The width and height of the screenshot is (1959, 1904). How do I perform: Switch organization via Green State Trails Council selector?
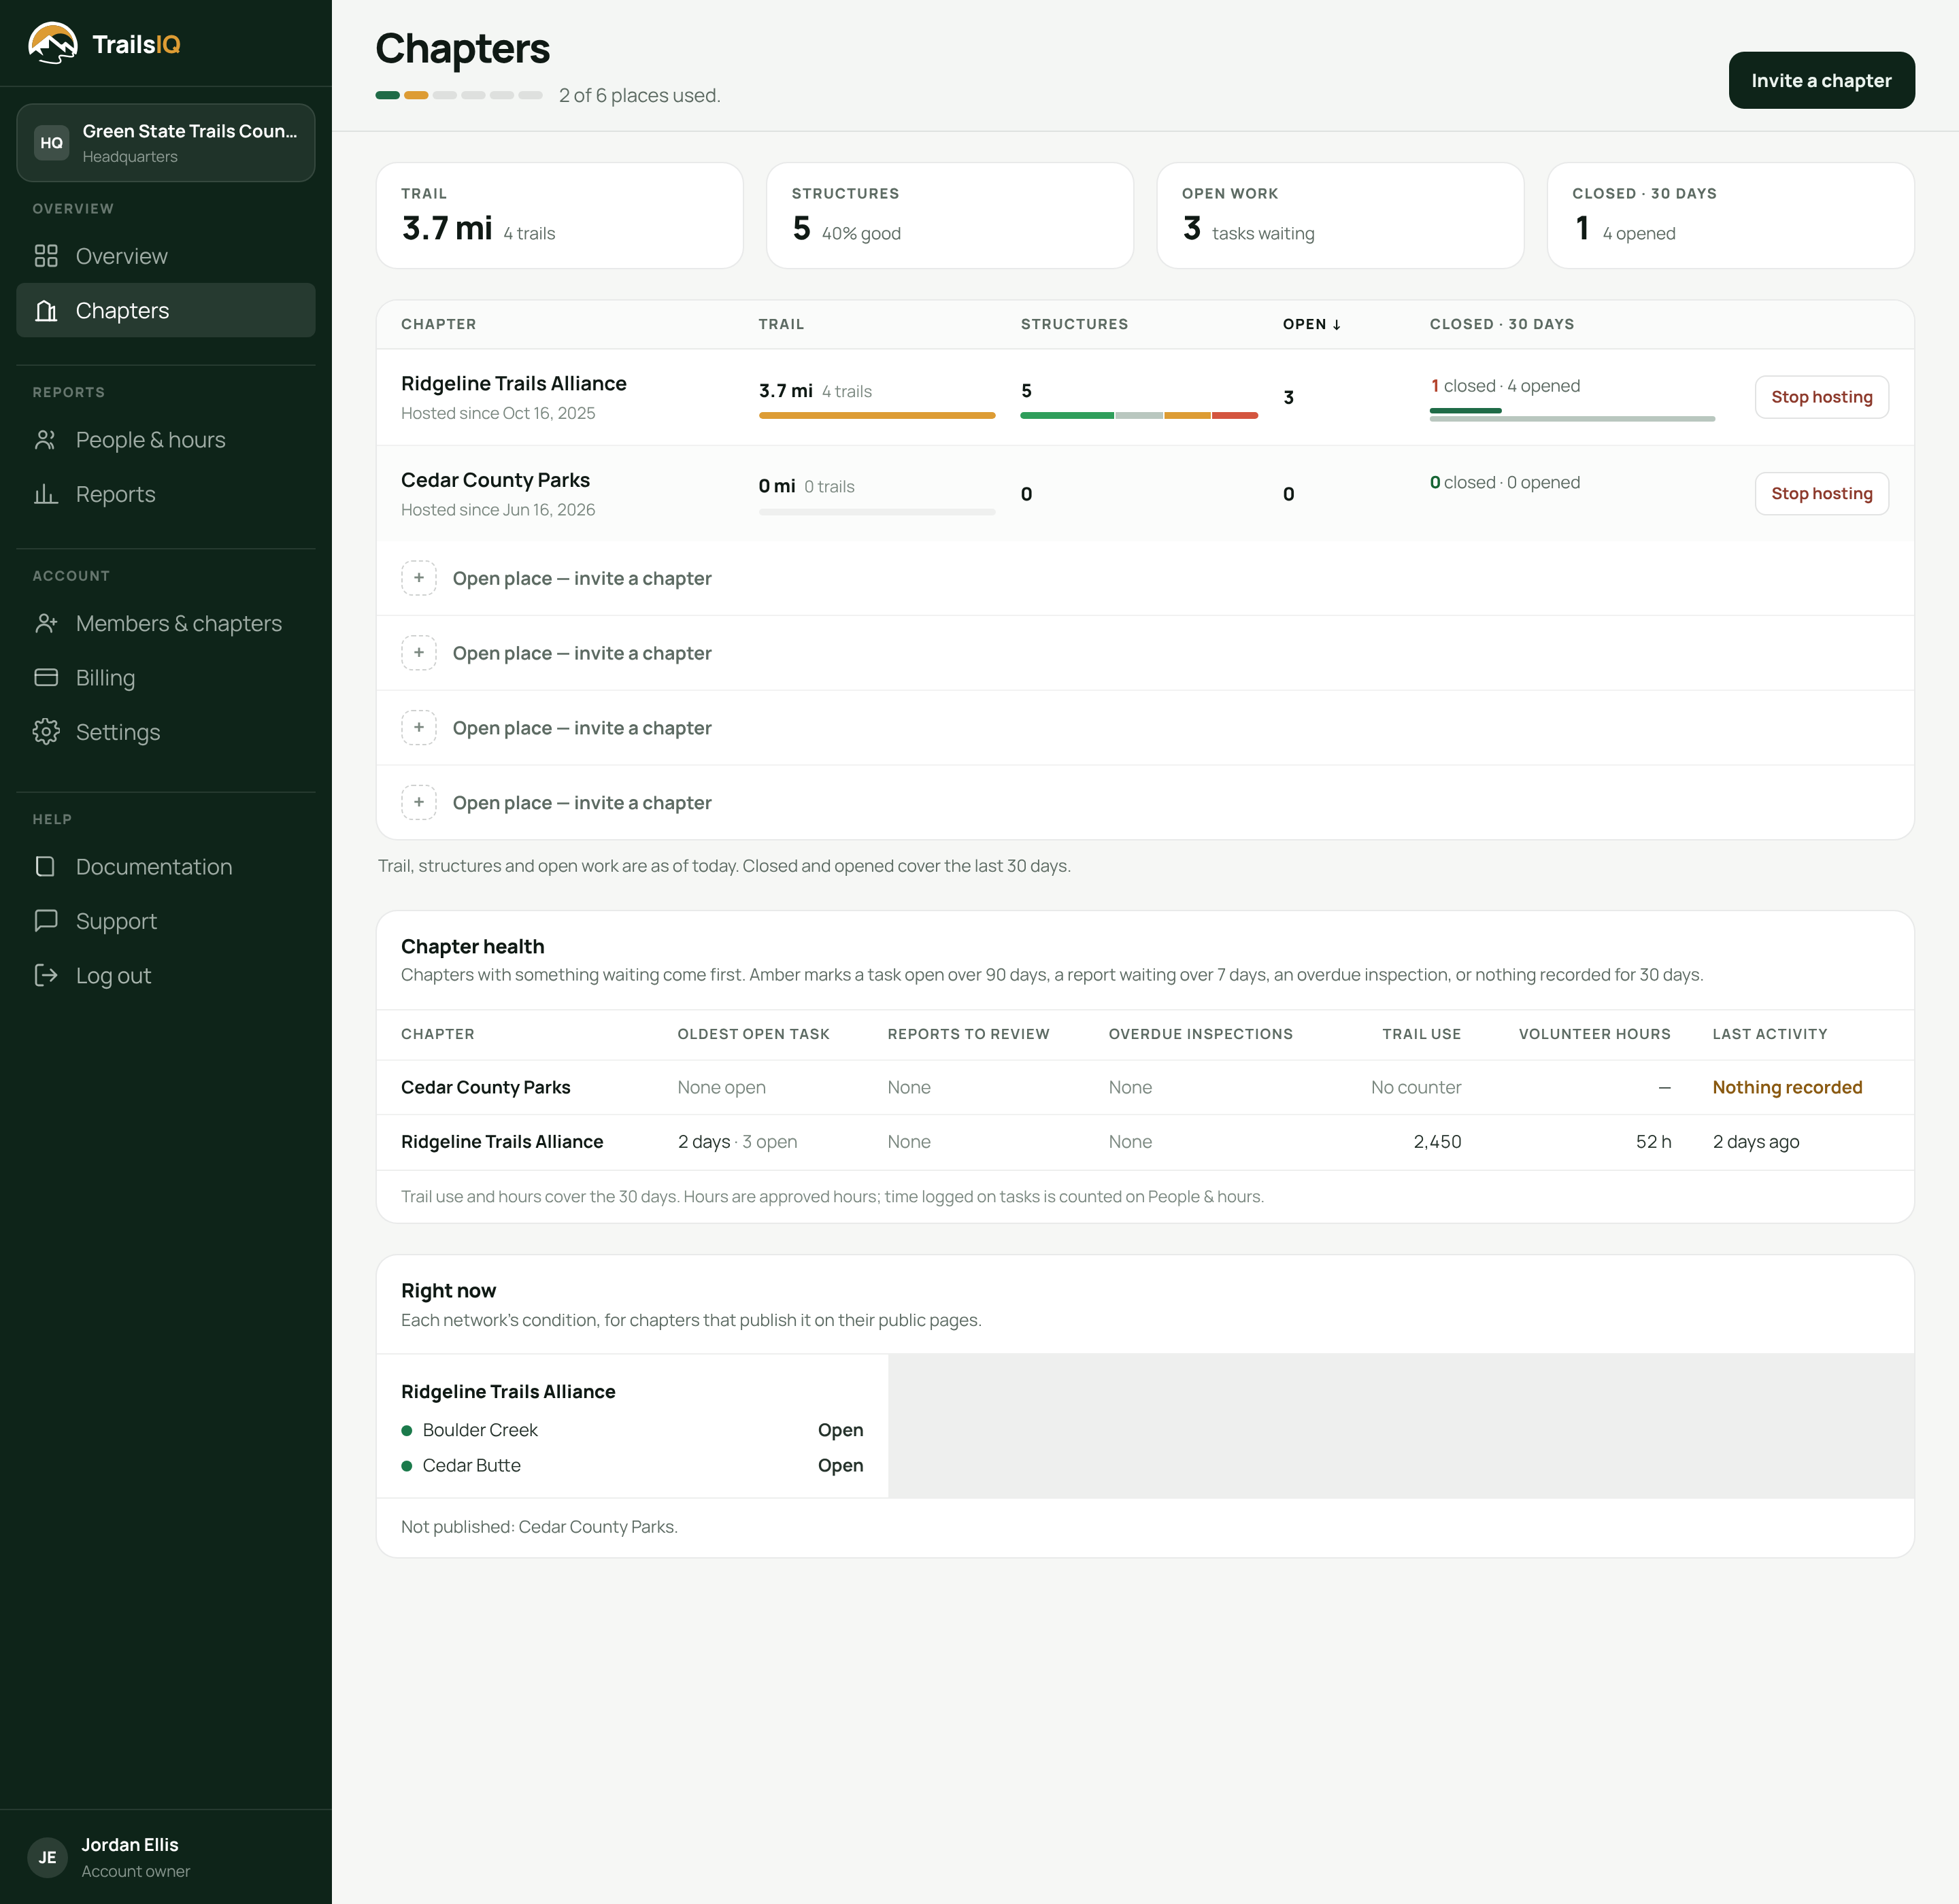pos(166,143)
